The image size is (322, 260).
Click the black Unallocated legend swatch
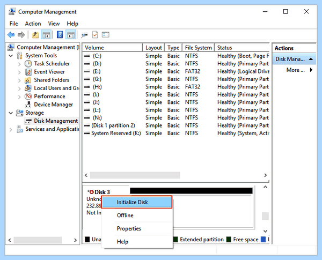coord(87,239)
